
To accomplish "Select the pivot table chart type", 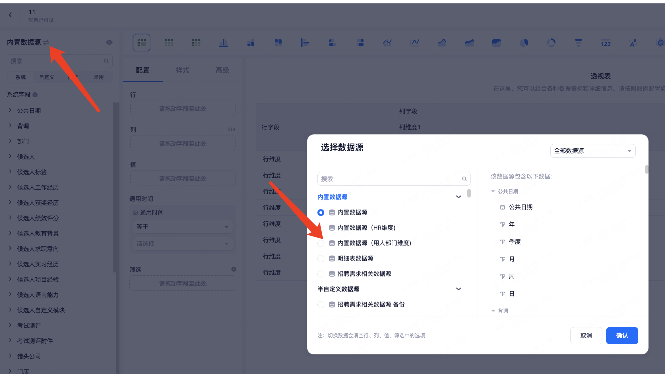I will click(142, 43).
